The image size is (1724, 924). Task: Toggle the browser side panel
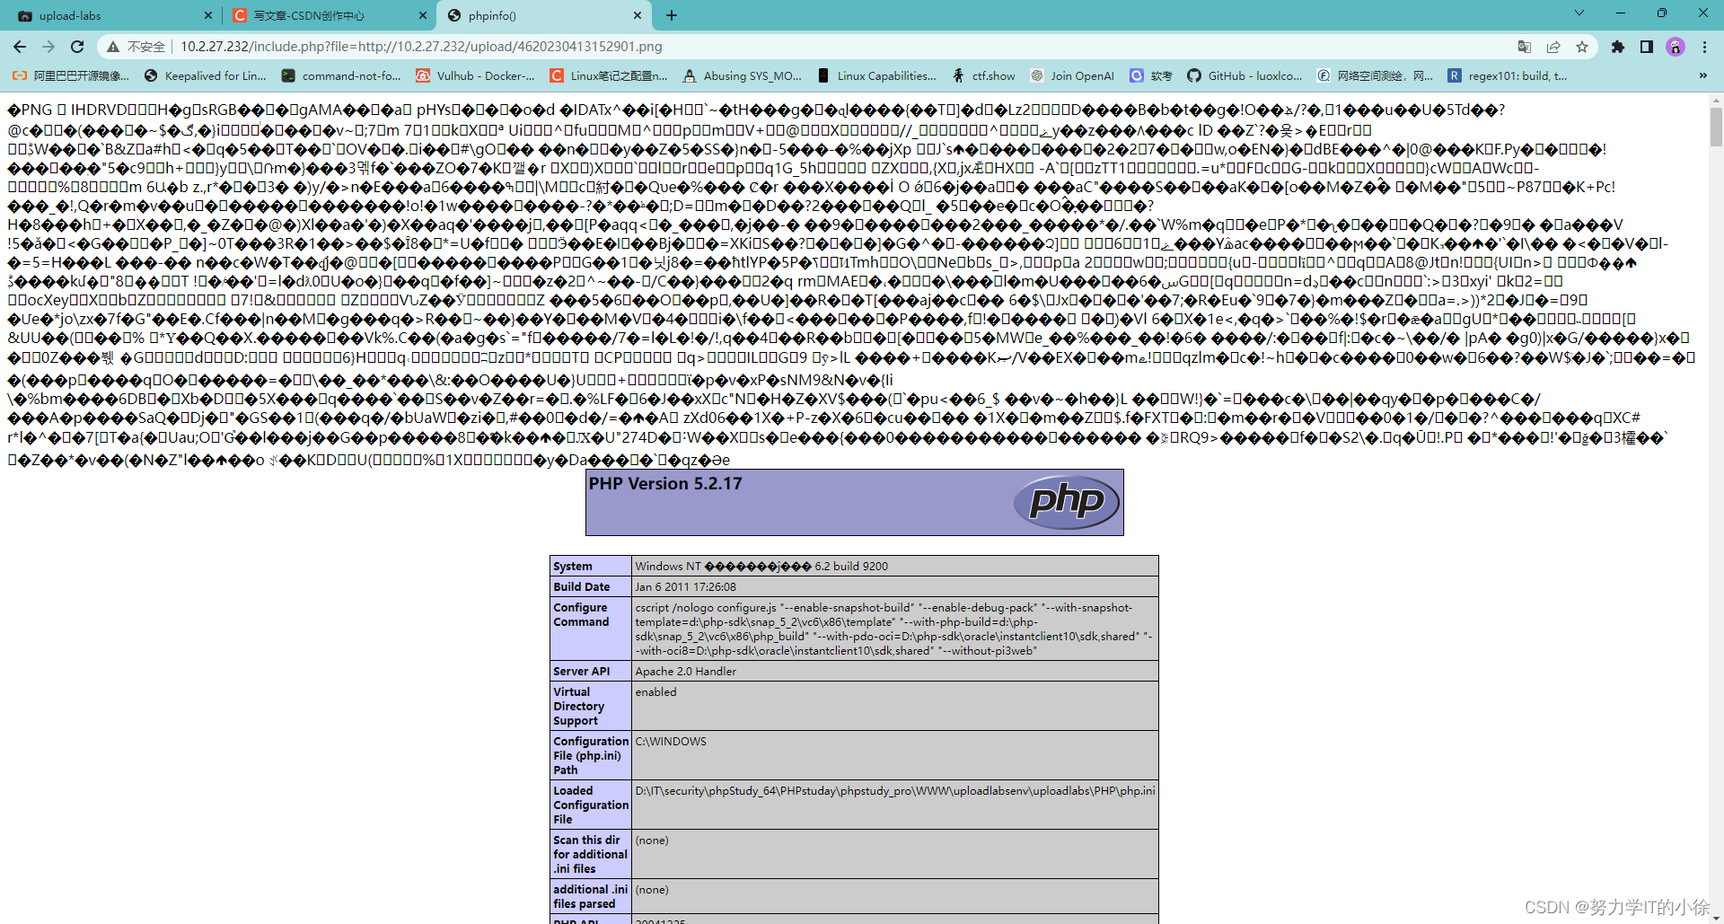pyautogui.click(x=1647, y=47)
